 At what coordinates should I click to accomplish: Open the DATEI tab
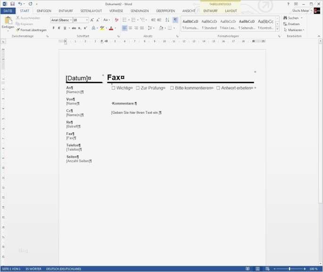8,11
